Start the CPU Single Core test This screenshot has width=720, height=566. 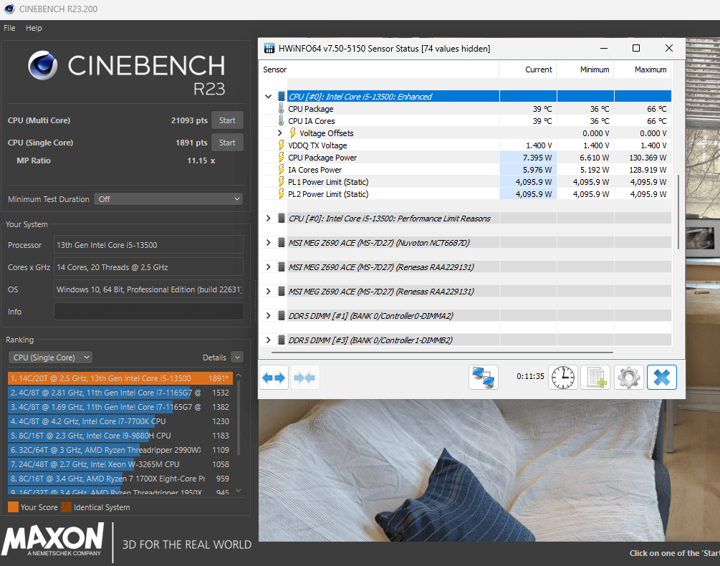[x=227, y=143]
